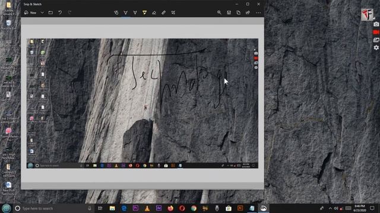Open the Recycle Bin desktop icon
Image resolution: width=380 pixels, height=213 pixels.
pyautogui.click(x=9, y=25)
